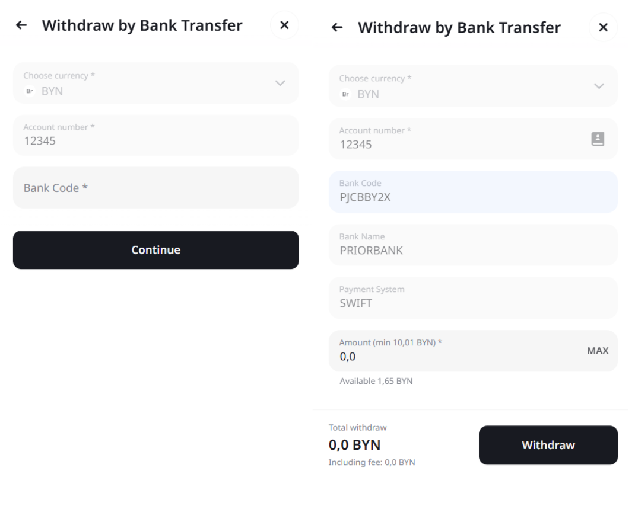Expand currency dropdown above the empty Bank Code field
Image resolution: width=635 pixels, height=532 pixels.
click(x=280, y=83)
